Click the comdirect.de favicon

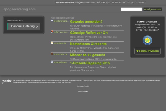coord(52,43)
